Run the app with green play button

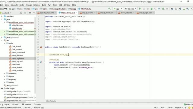(x=140, y=9)
